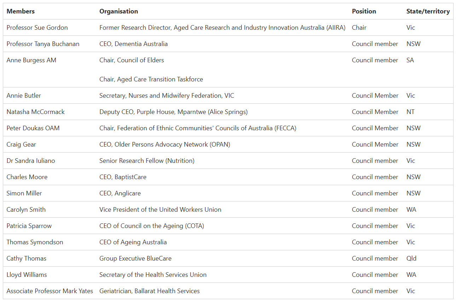Click WA state in Carolyn Smith row
This screenshot has height=302, width=456.
coord(411,210)
